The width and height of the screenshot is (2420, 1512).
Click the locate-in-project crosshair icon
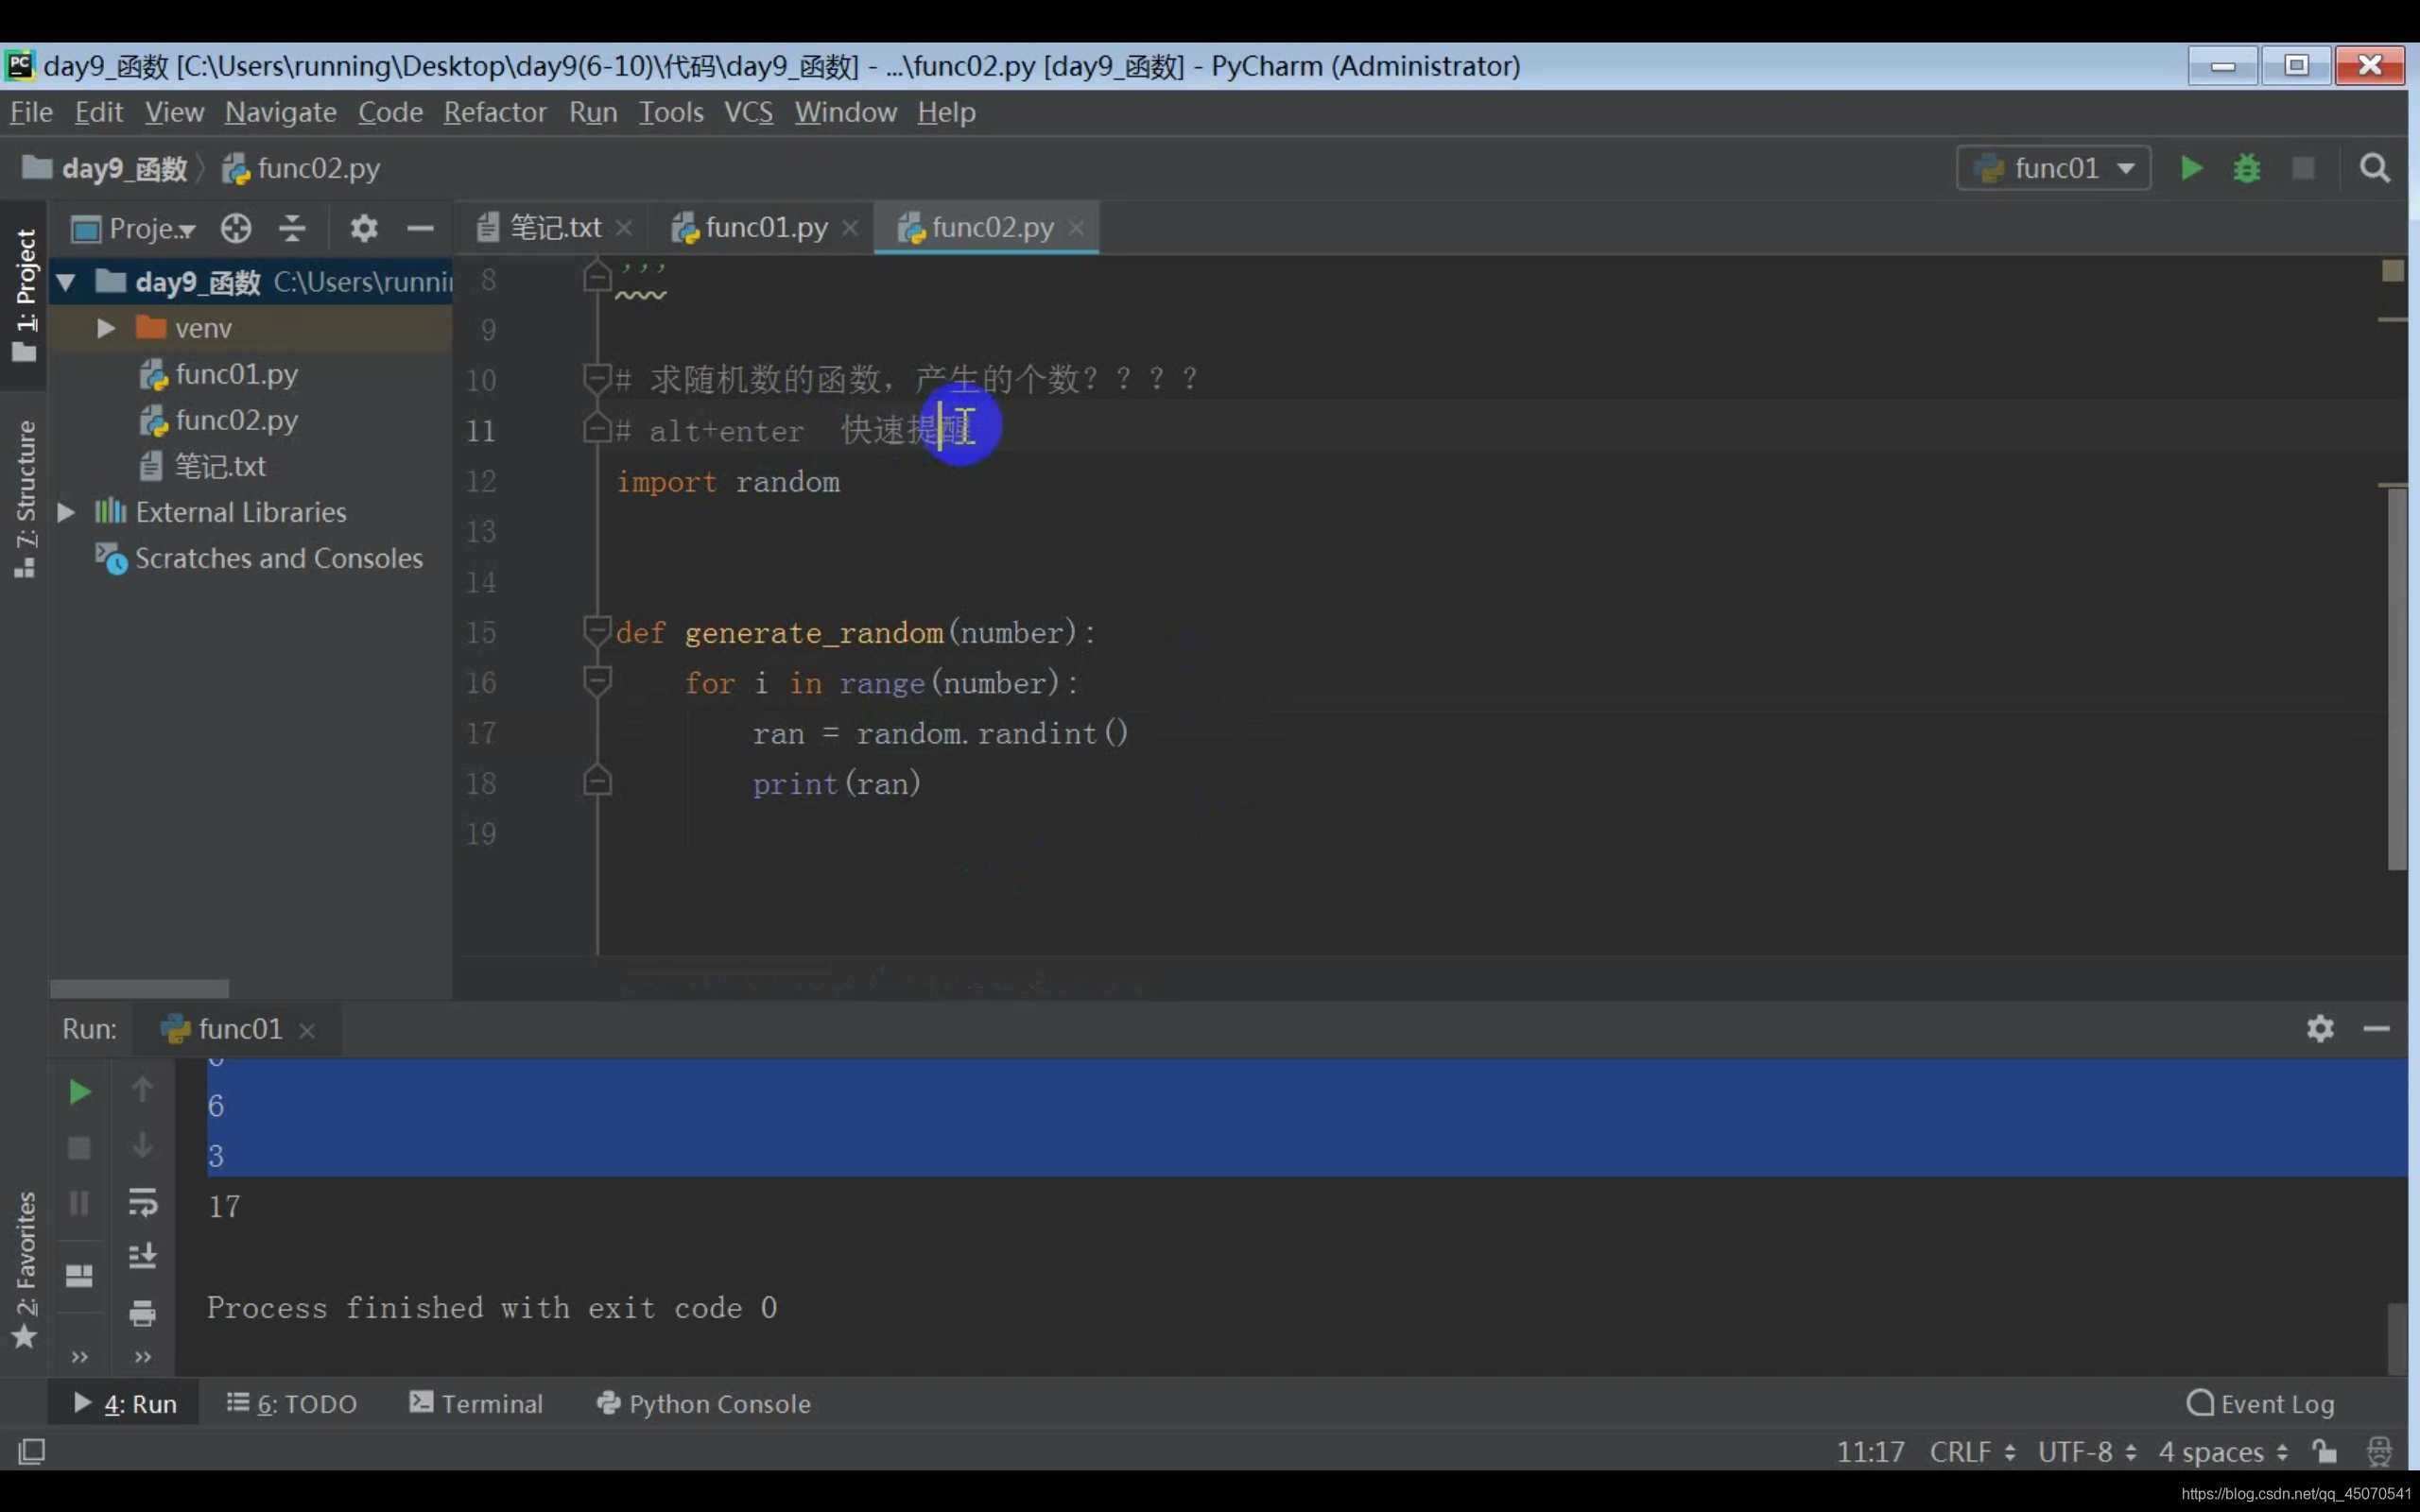pos(236,228)
